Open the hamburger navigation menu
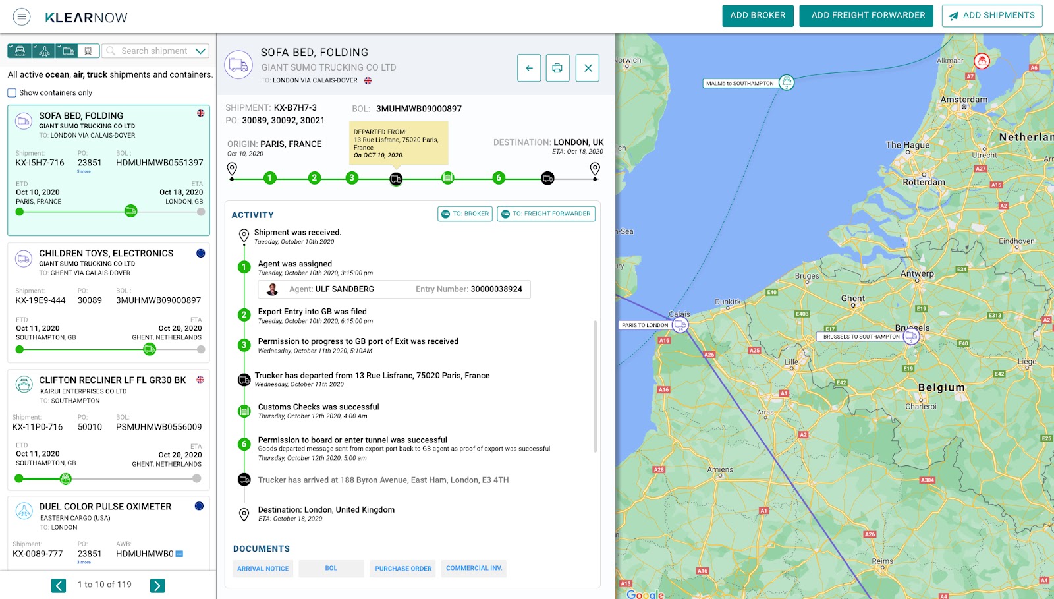Viewport: 1054px width, 599px height. click(22, 16)
